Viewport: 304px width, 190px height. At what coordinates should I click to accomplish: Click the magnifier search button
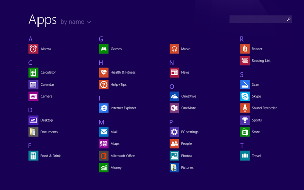point(289,19)
